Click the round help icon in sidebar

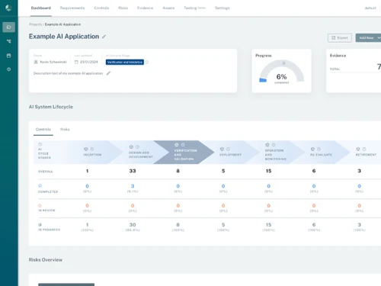(x=8, y=69)
